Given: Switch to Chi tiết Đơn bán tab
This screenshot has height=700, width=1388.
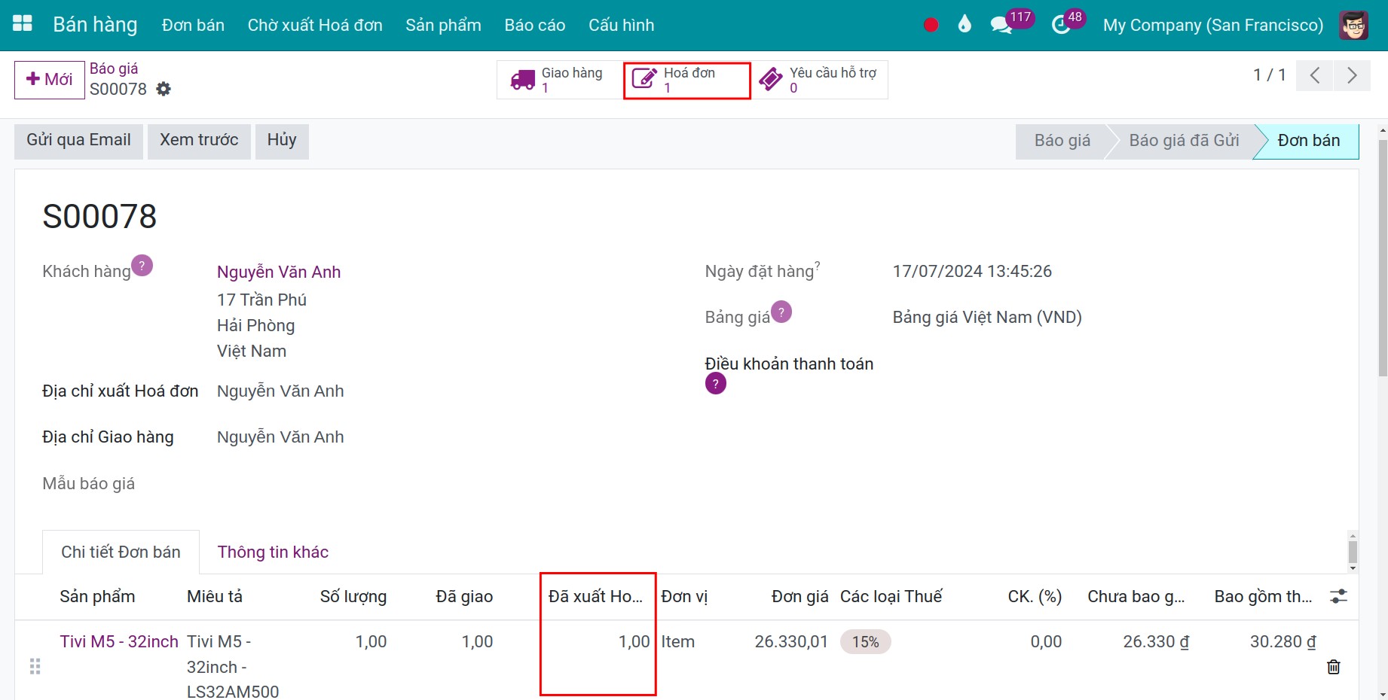Looking at the screenshot, I should (x=121, y=552).
